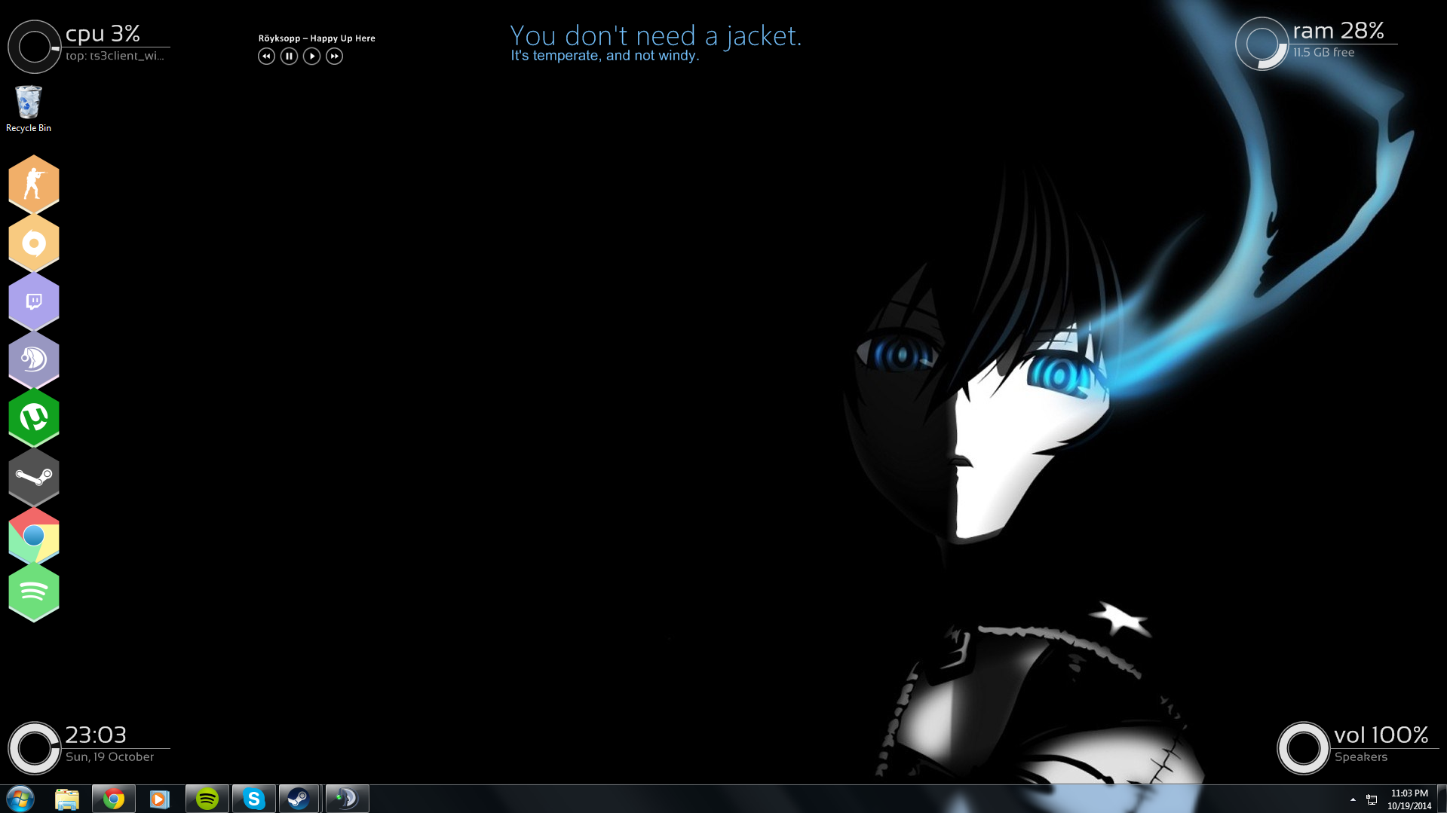Show hidden system tray icons

(x=1353, y=799)
